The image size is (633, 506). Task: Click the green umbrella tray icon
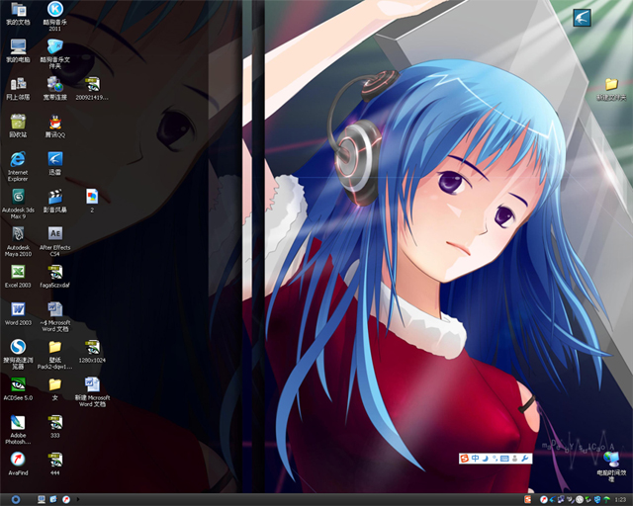[606, 500]
